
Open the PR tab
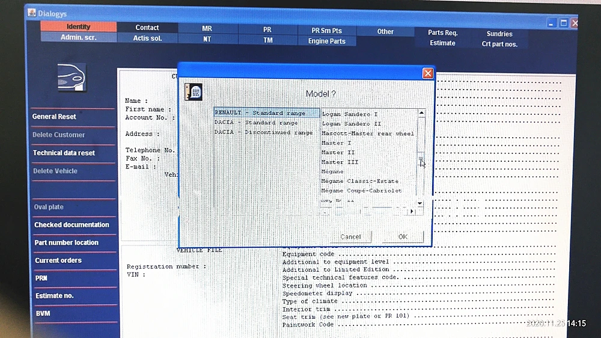click(267, 29)
